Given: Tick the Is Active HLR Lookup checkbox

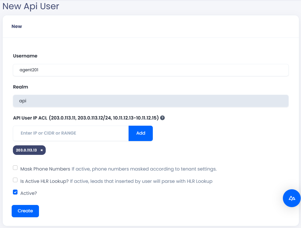Looking at the screenshot, I should click(x=15, y=180).
